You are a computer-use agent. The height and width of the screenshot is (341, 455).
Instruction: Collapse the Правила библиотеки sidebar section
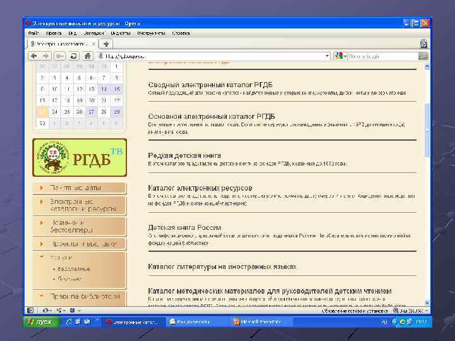coord(42,296)
